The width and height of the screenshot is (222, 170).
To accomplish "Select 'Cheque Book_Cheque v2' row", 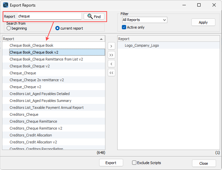I will click(x=53, y=66).
